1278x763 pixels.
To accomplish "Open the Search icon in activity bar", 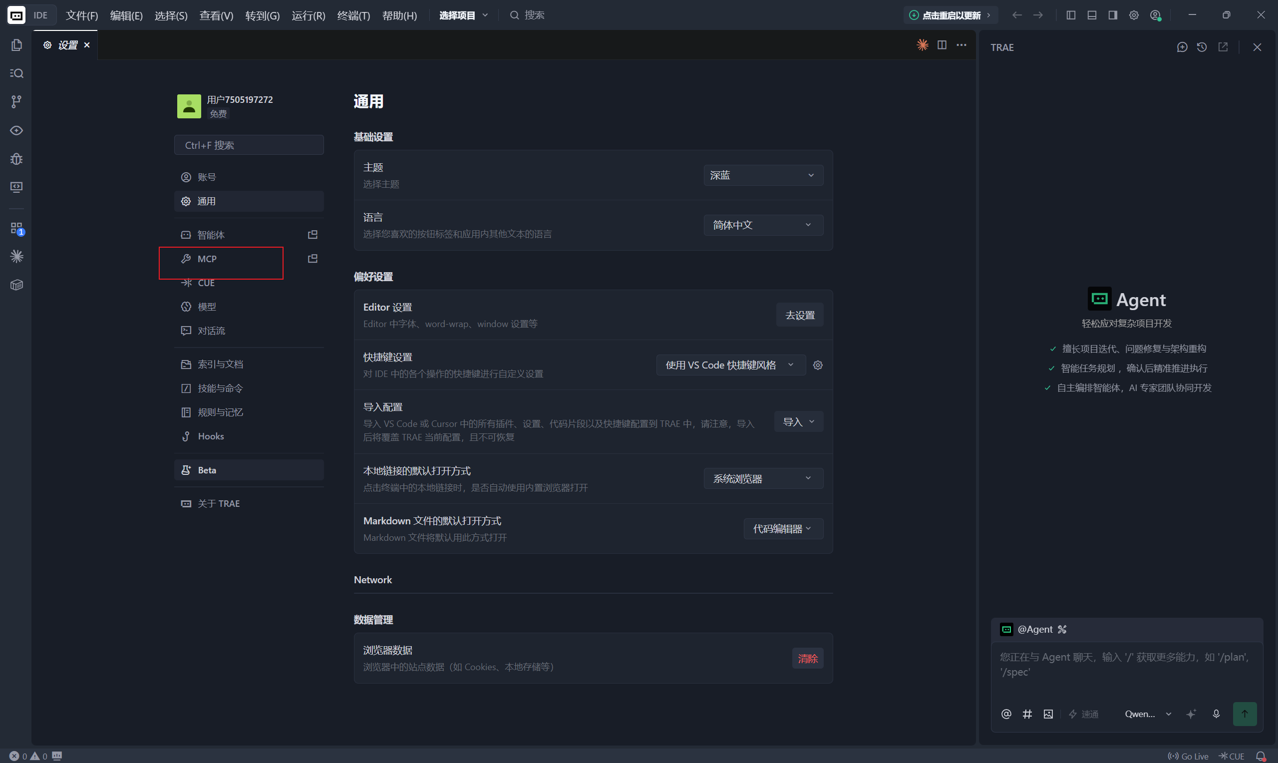I will [x=16, y=73].
